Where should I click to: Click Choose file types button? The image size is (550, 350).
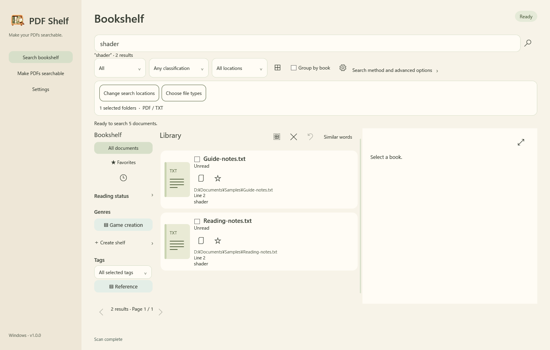tap(184, 93)
